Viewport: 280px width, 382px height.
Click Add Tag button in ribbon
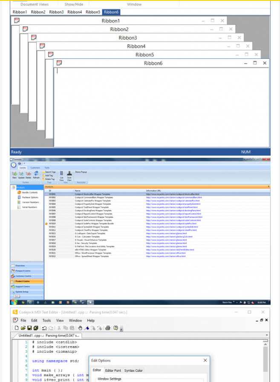point(47,175)
